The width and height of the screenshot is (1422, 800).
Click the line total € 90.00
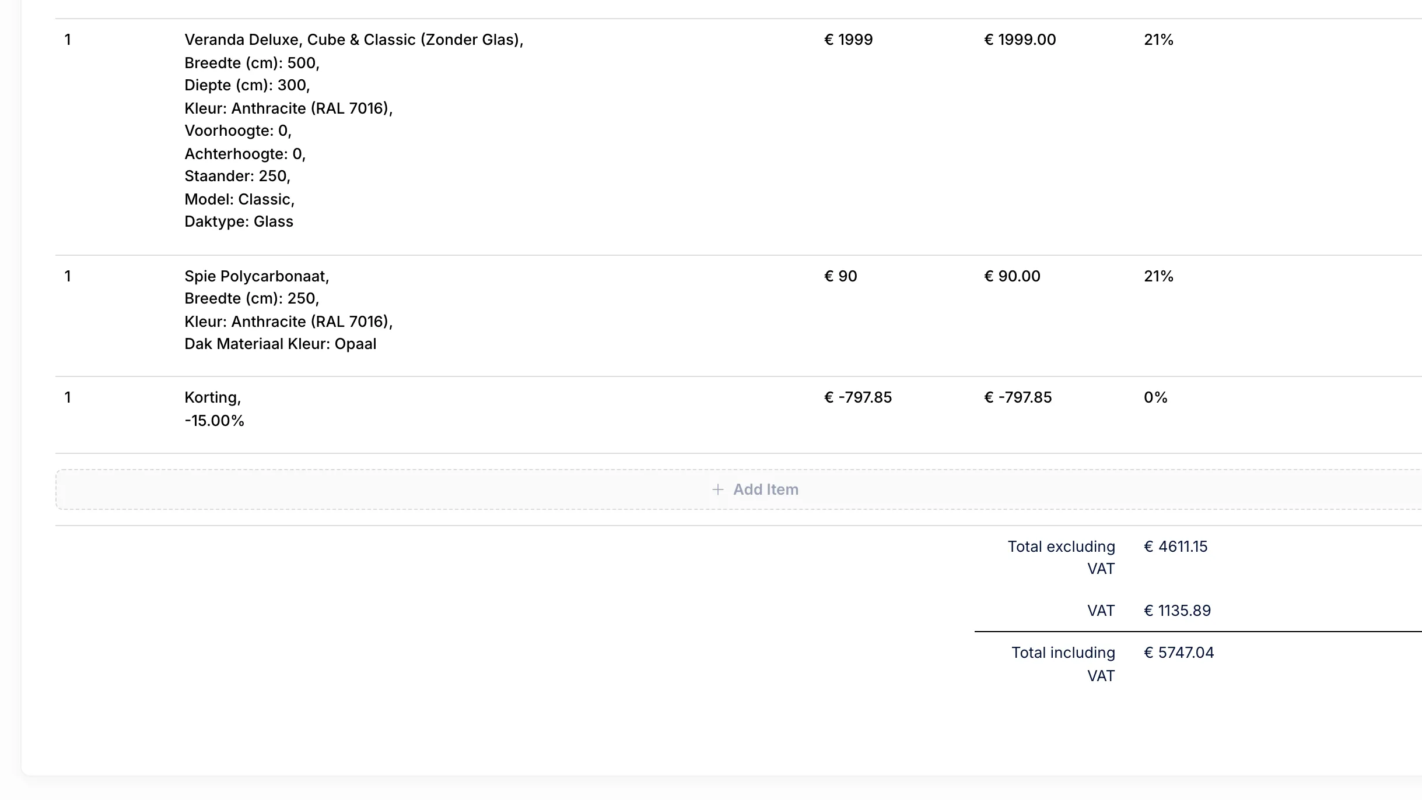[x=1013, y=276]
